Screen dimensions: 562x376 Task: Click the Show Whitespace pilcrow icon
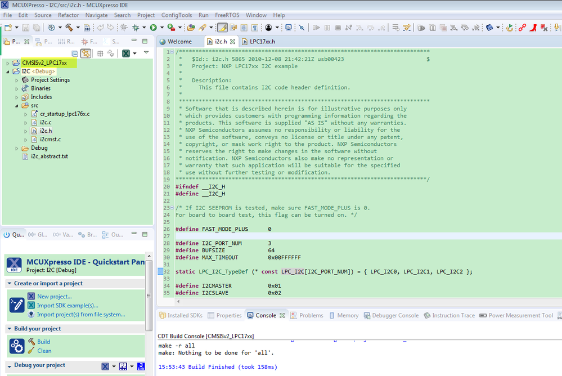pyautogui.click(x=255, y=28)
